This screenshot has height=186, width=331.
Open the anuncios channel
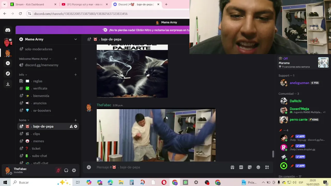[48, 103]
